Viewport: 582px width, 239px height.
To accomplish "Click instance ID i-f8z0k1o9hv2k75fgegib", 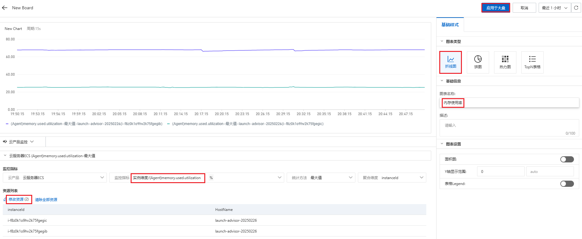I will [x=28, y=231].
